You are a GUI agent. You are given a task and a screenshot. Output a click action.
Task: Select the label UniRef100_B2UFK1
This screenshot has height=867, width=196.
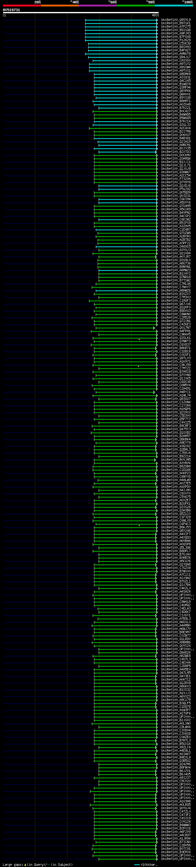tap(176, 503)
